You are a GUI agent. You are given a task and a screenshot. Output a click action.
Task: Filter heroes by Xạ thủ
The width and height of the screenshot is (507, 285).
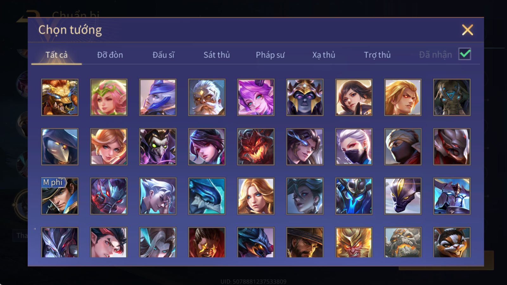click(324, 55)
